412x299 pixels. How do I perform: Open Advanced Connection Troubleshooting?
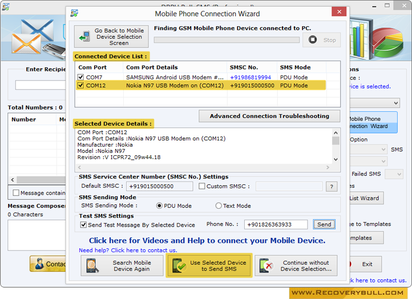pyautogui.click(x=269, y=116)
